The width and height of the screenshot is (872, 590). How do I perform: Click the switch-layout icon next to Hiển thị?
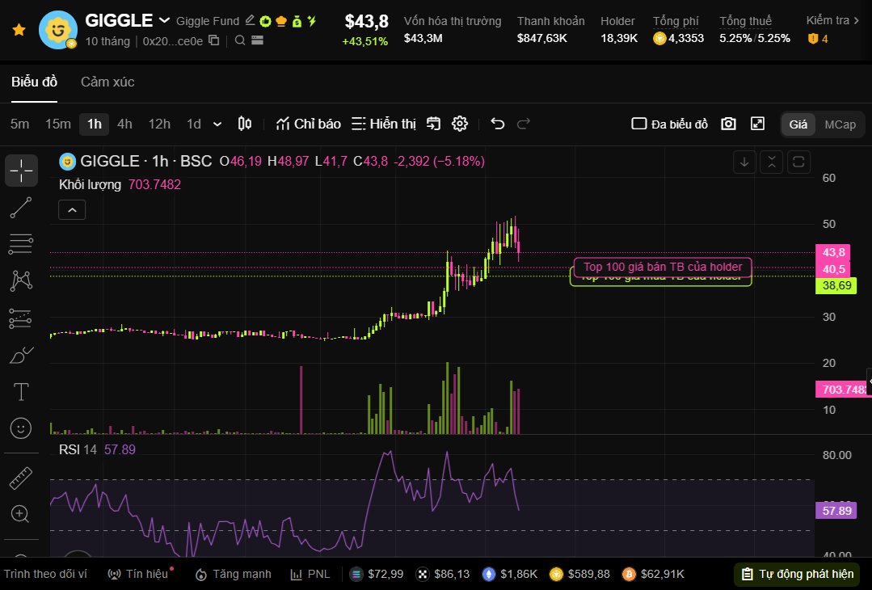pos(433,124)
